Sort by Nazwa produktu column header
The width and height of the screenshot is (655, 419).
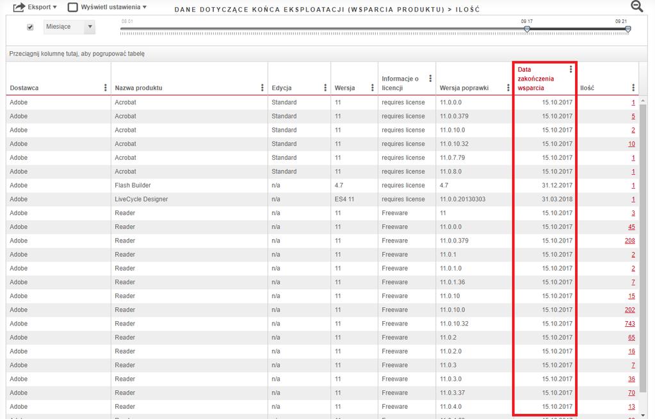pos(139,88)
